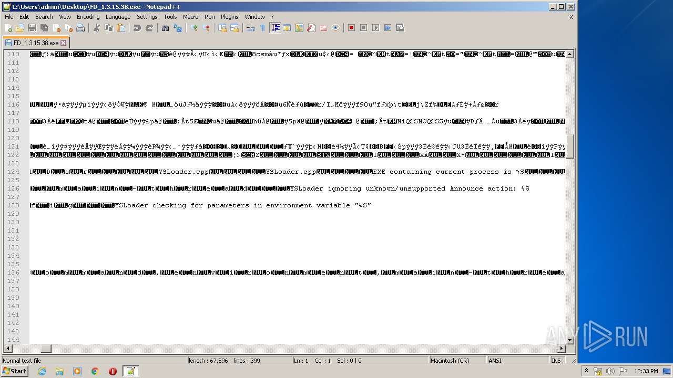
Task: Toggle indent guide icon
Action: (275, 28)
